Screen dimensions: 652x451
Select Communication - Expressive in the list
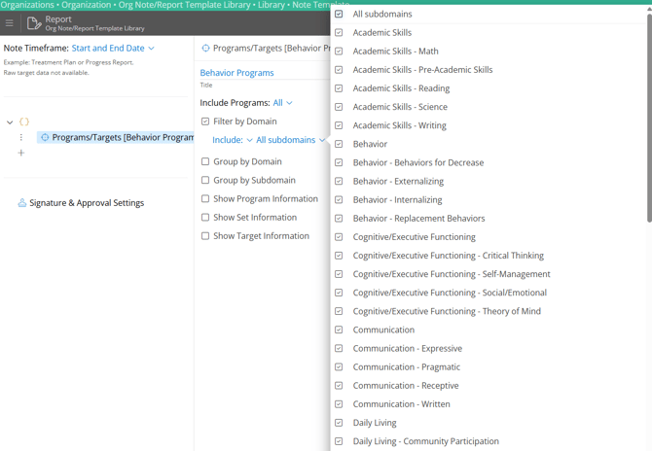(407, 348)
